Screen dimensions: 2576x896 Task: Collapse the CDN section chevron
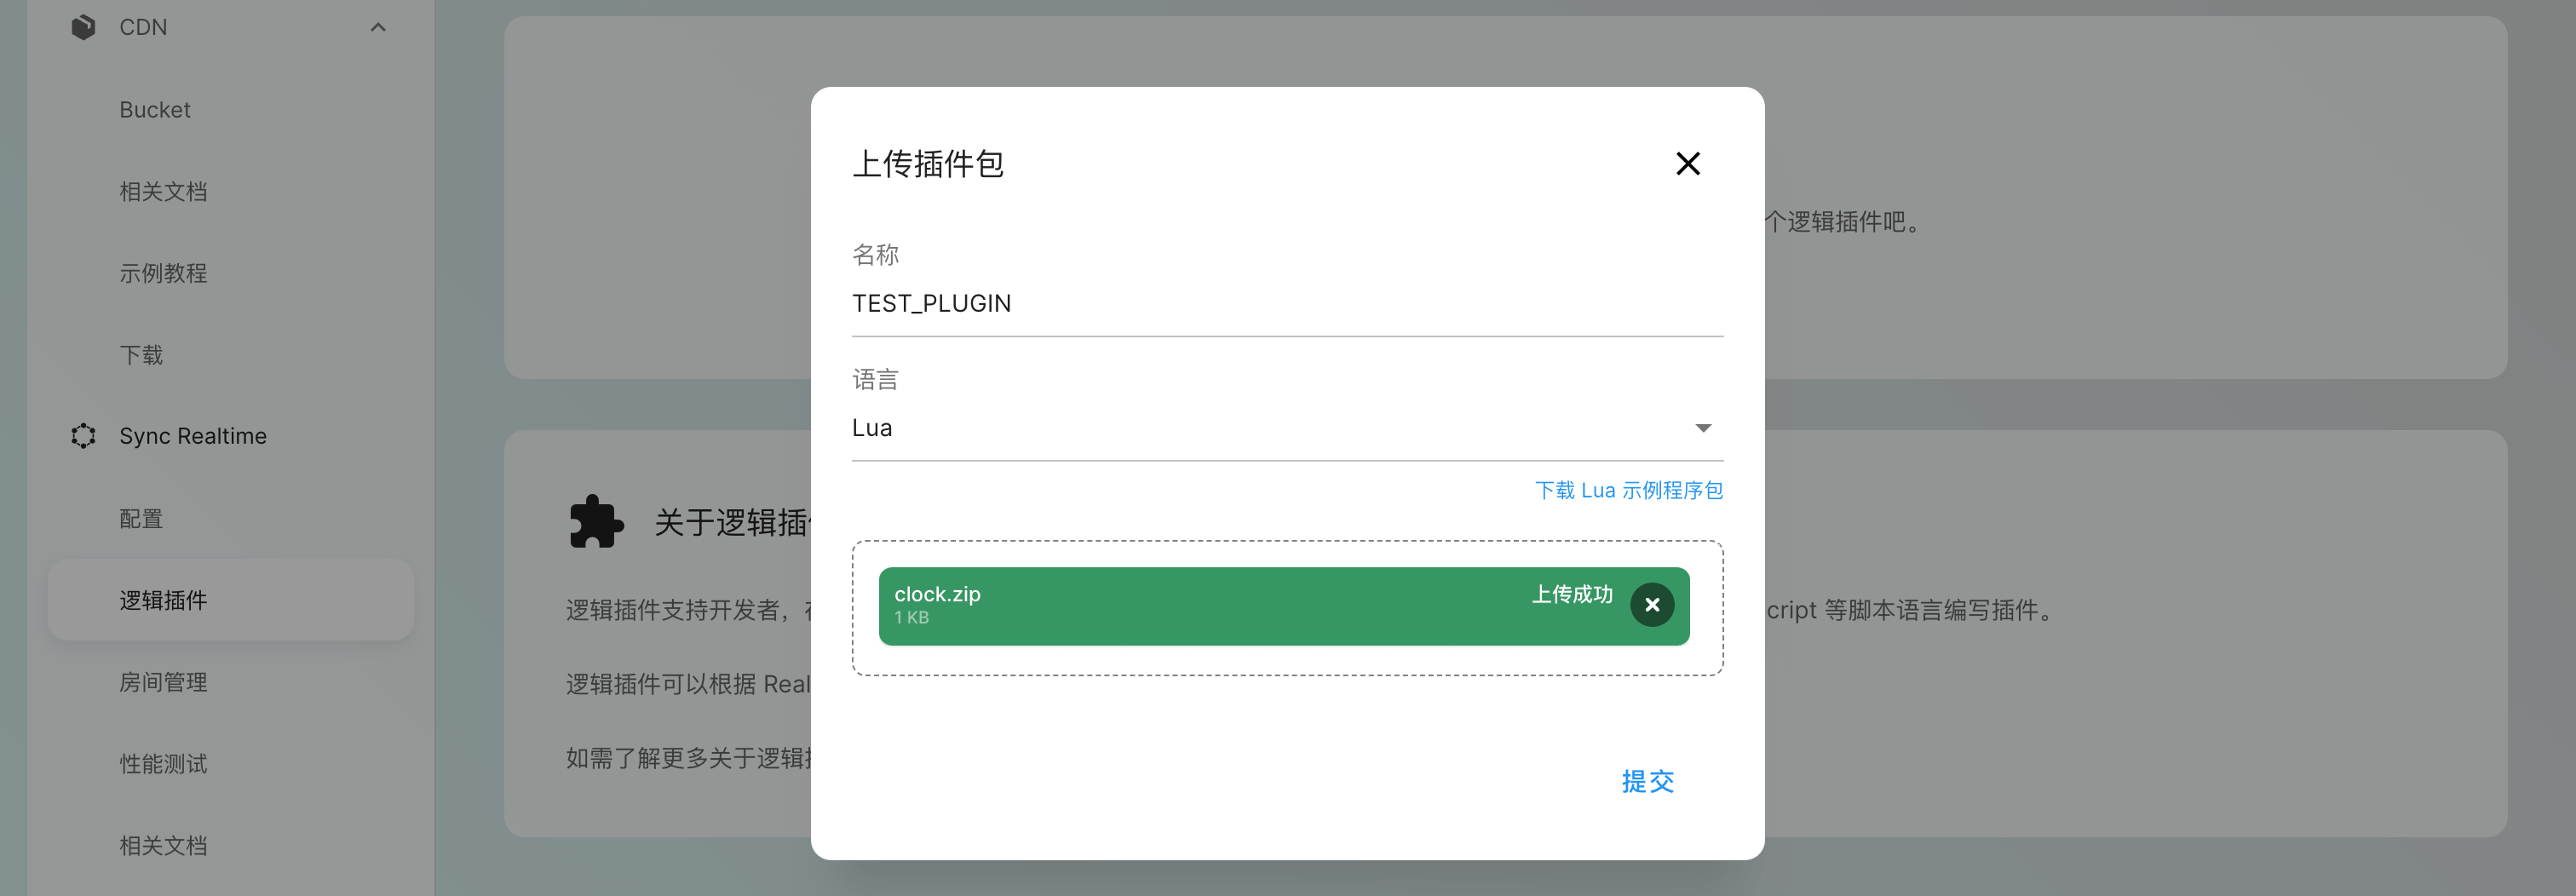point(378,27)
